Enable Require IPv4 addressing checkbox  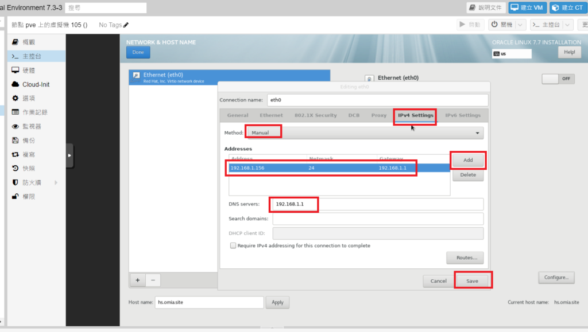233,245
